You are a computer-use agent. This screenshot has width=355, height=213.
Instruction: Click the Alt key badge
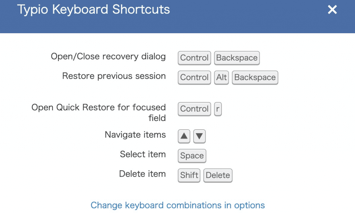click(x=222, y=77)
